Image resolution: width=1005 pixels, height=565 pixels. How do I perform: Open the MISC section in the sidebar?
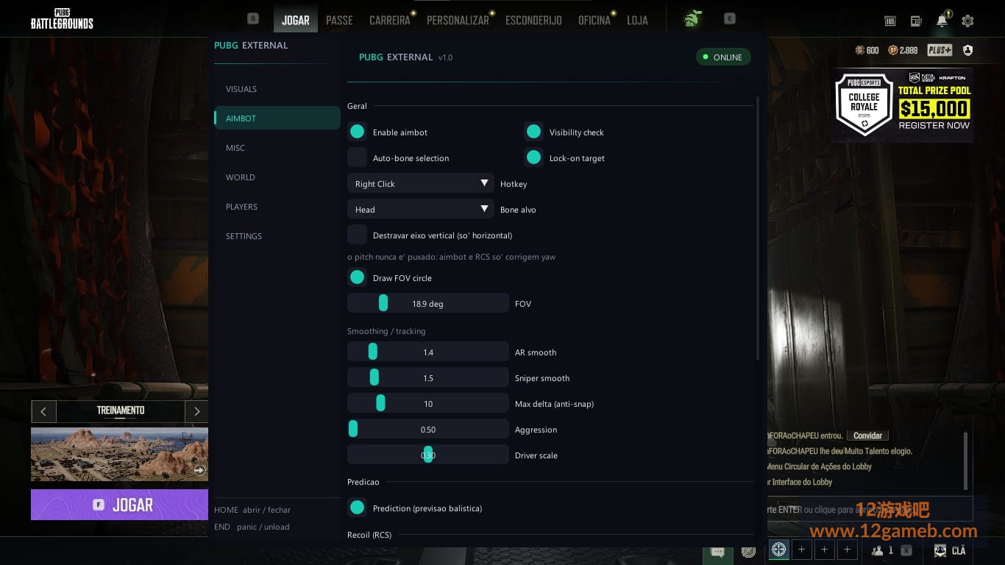(277, 148)
